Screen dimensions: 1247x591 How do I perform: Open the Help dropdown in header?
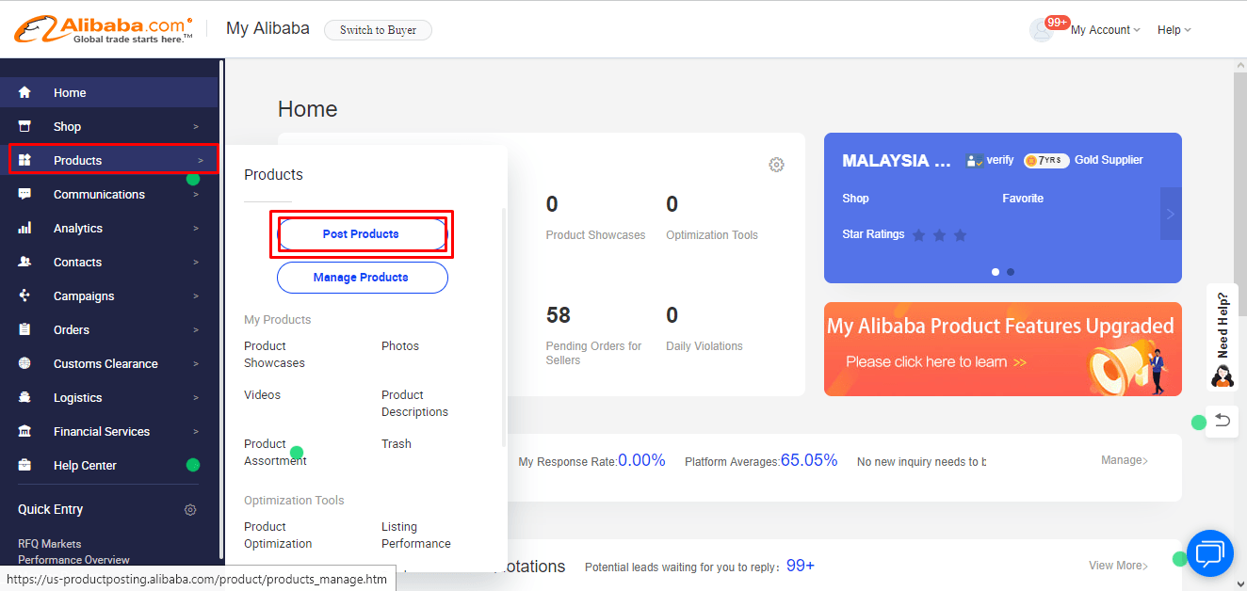click(1174, 30)
